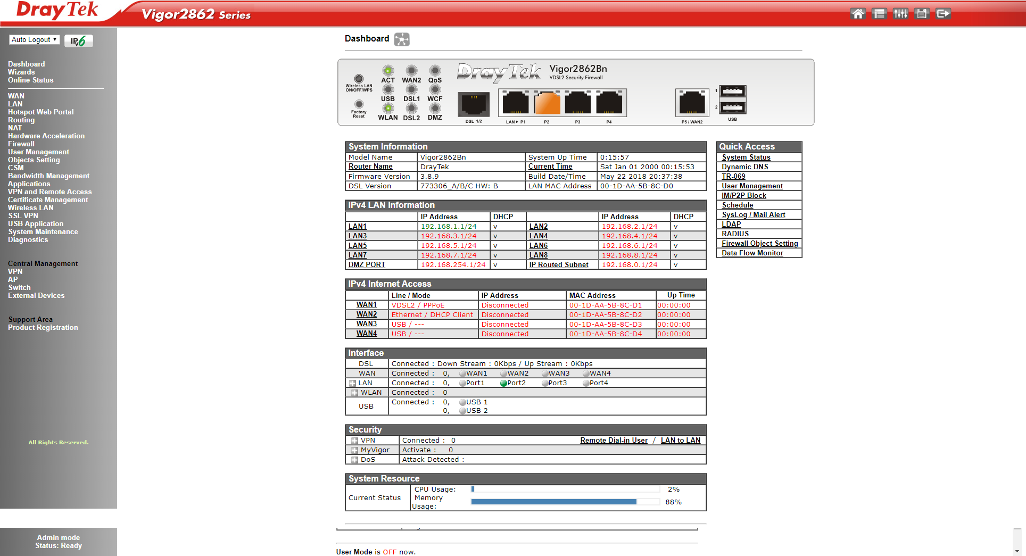Image resolution: width=1026 pixels, height=556 pixels.
Task: Expand the DoS row in Security
Action: (x=354, y=460)
